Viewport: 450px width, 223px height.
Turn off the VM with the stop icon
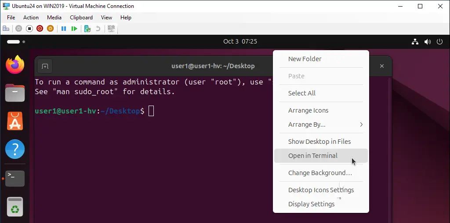point(29,29)
